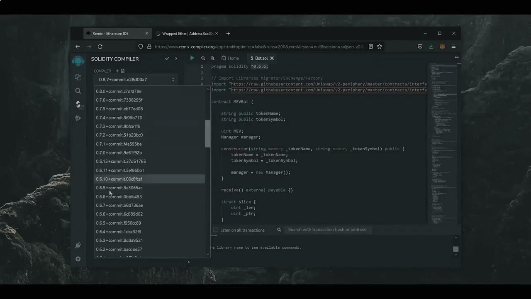The height and width of the screenshot is (299, 531).
Task: Click the padlock site security icon
Action: [149, 47]
